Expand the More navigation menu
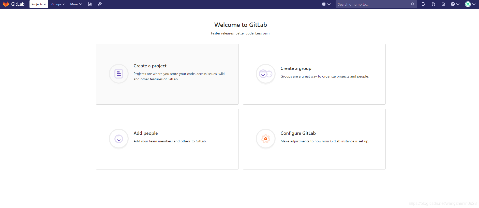This screenshot has width=479, height=208. point(76,4)
